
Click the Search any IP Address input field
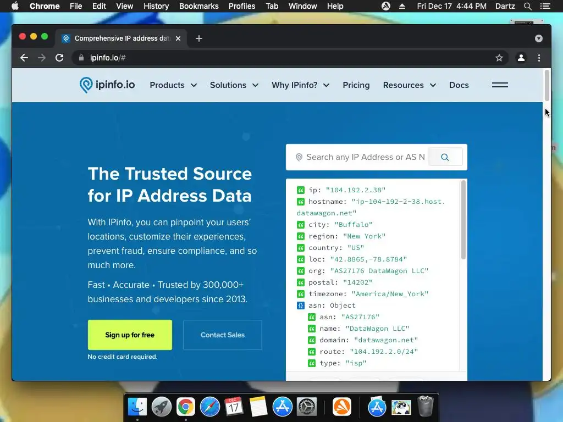point(361,157)
